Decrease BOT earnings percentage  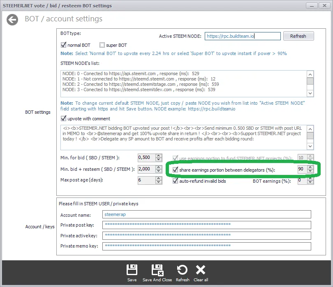coord(310,182)
